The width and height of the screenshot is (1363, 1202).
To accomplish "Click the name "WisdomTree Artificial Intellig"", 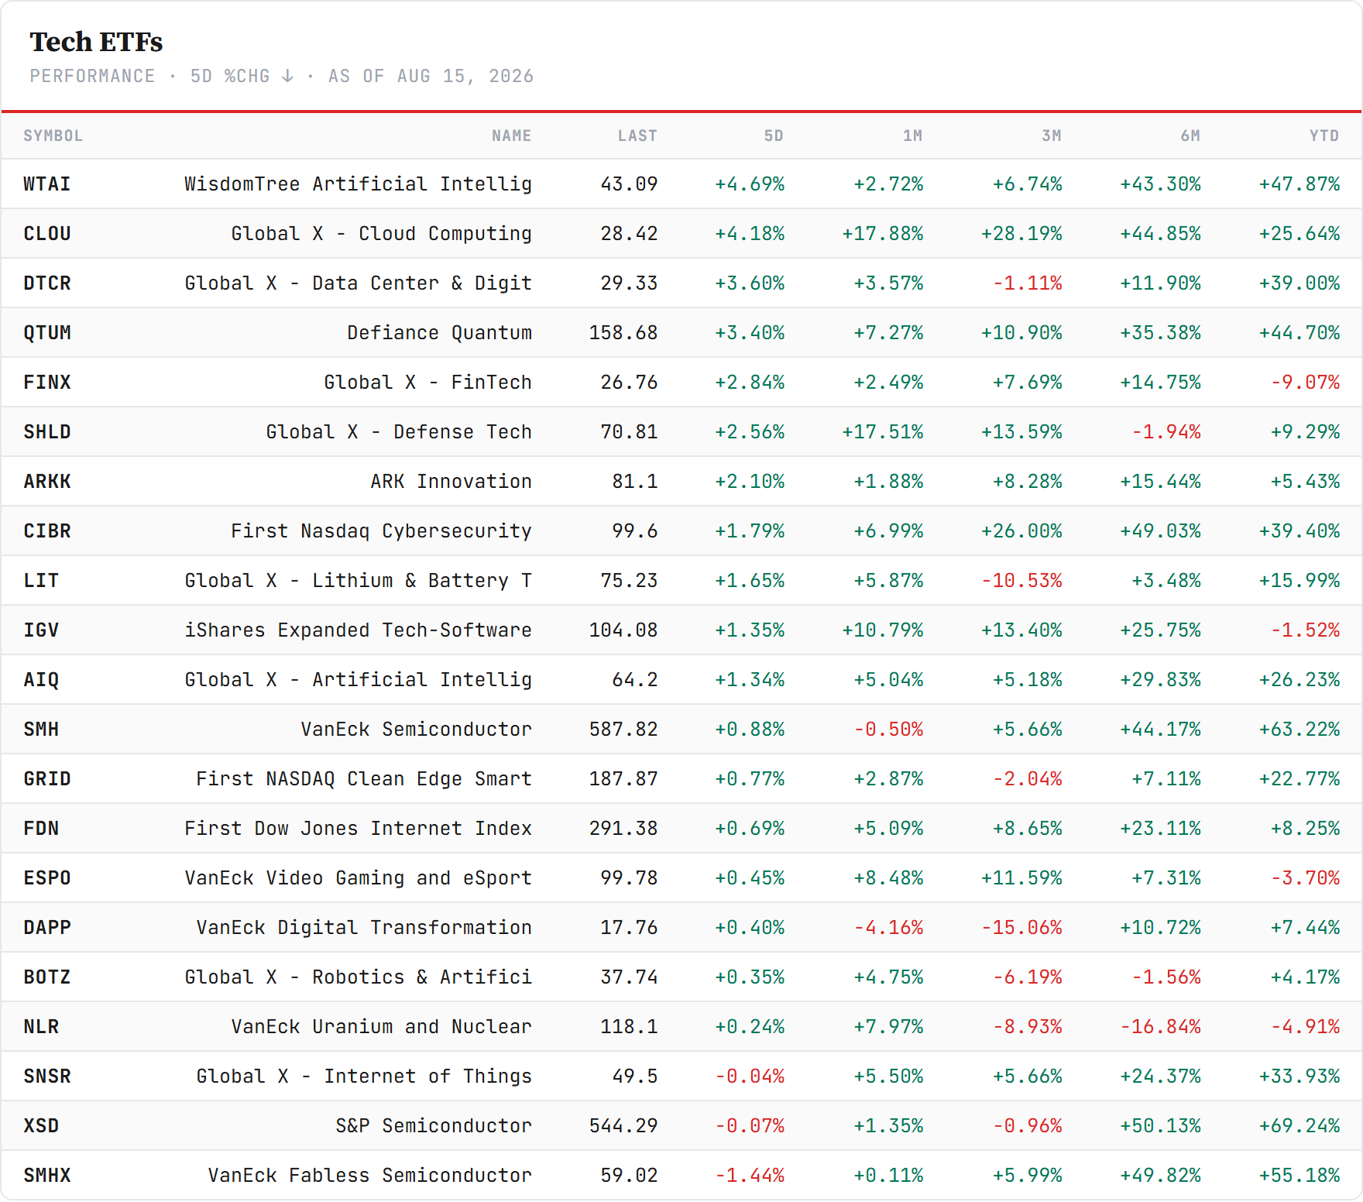I will pos(358,184).
